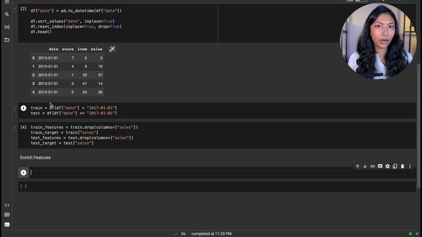Click the test = df[...] code line
The image size is (422, 237).
(x=74, y=113)
